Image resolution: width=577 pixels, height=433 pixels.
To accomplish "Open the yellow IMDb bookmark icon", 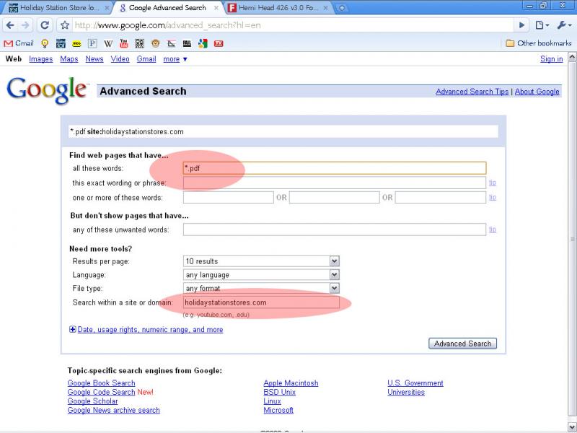I will [x=76, y=43].
